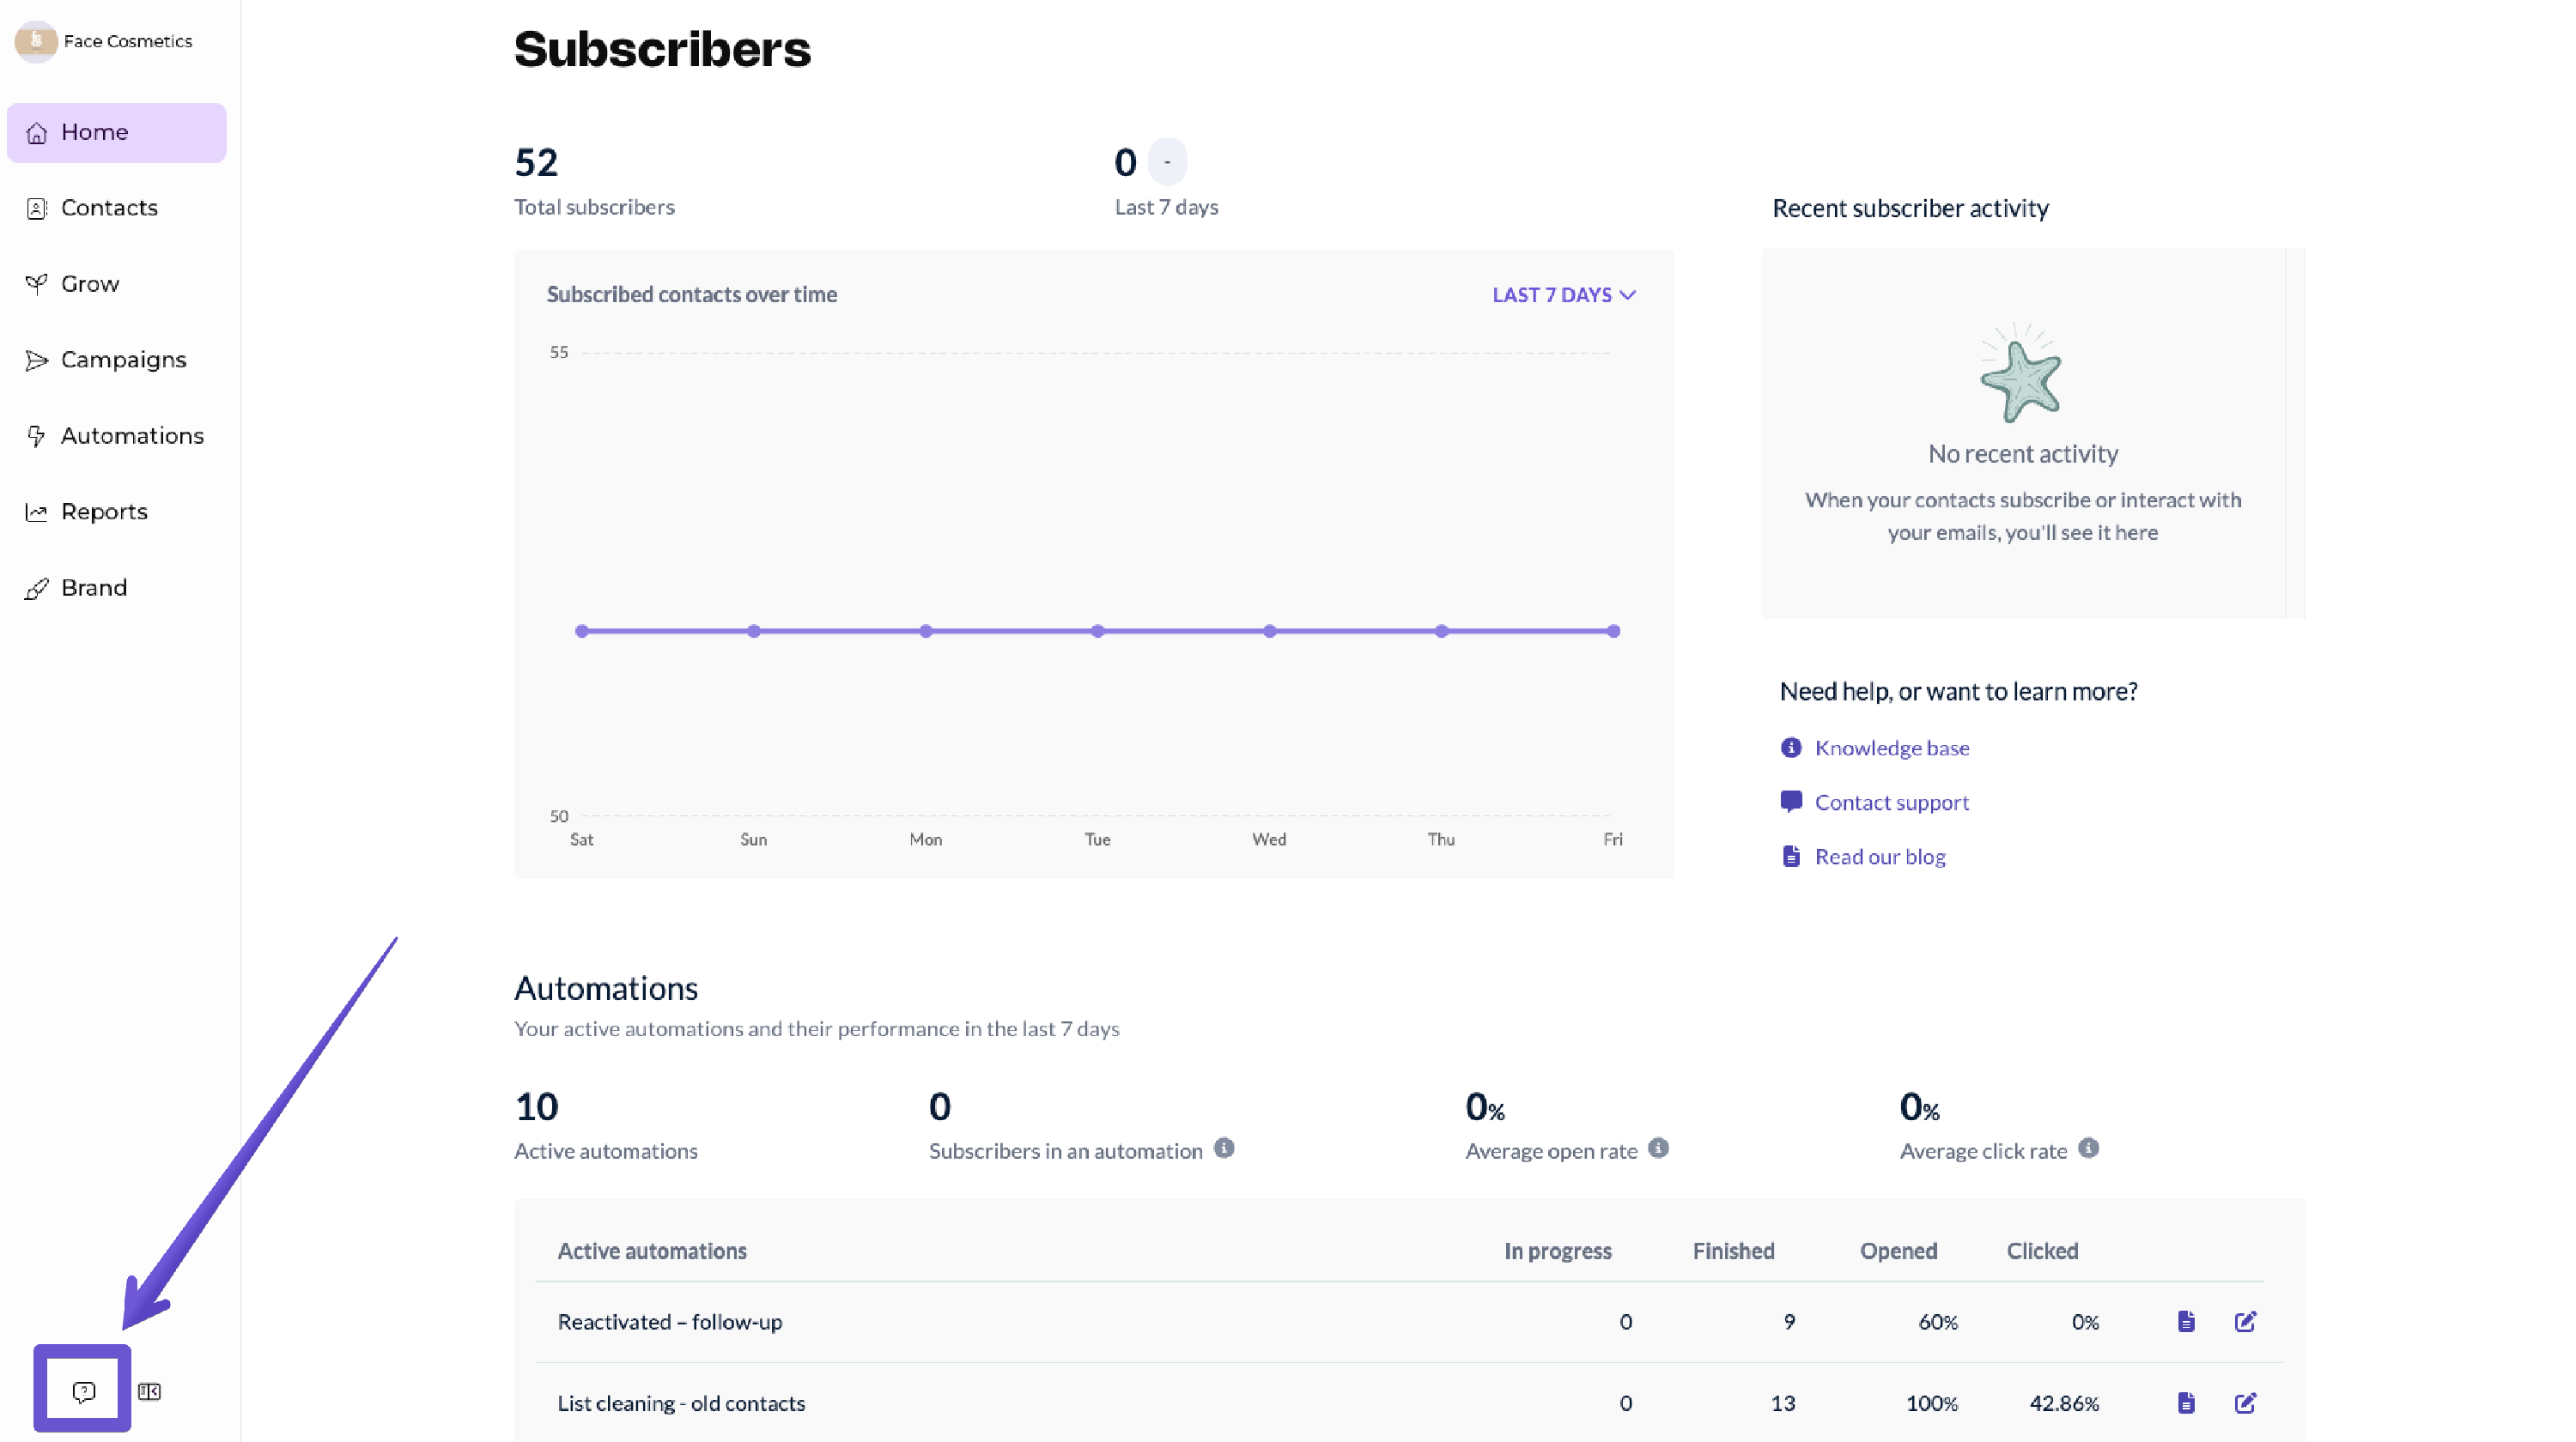Collapse the sidebar with the panel icon
2576x1442 pixels.
[x=149, y=1391]
